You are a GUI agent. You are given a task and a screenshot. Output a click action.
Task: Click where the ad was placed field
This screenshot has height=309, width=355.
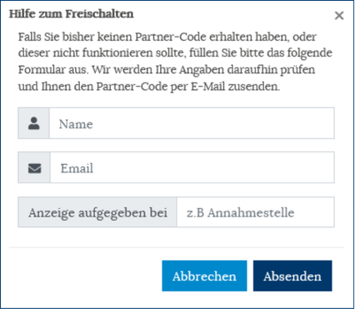click(256, 212)
